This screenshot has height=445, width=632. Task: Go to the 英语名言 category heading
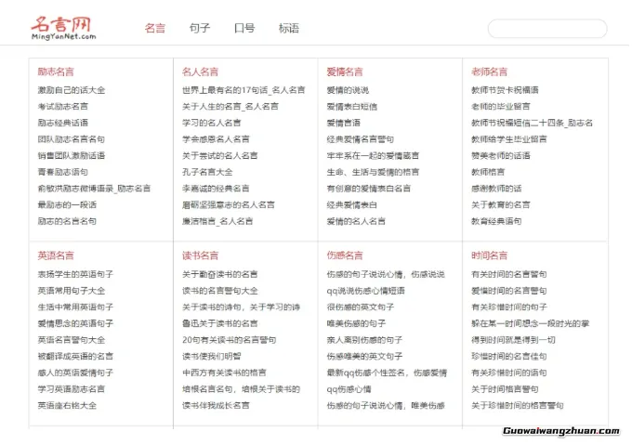(56, 255)
